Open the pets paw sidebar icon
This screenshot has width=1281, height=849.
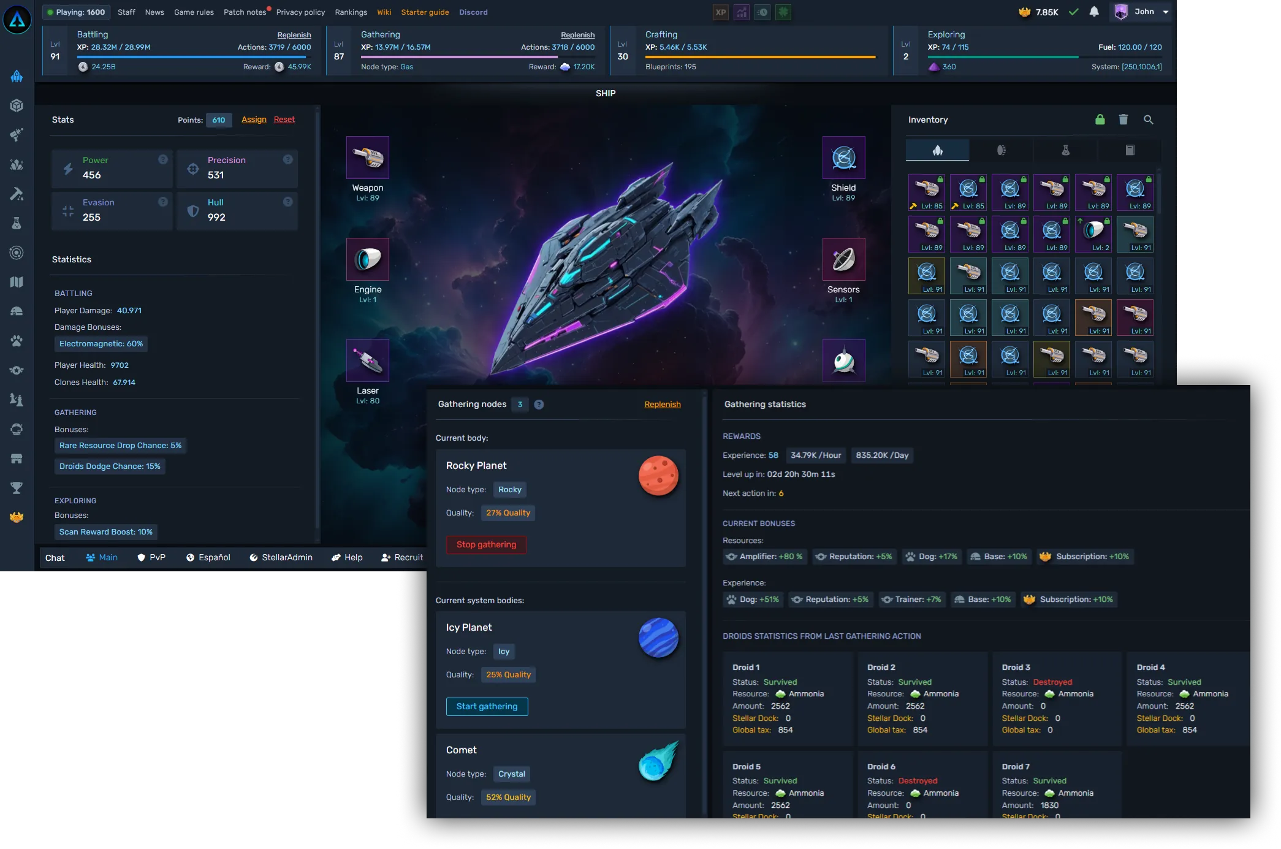click(17, 341)
